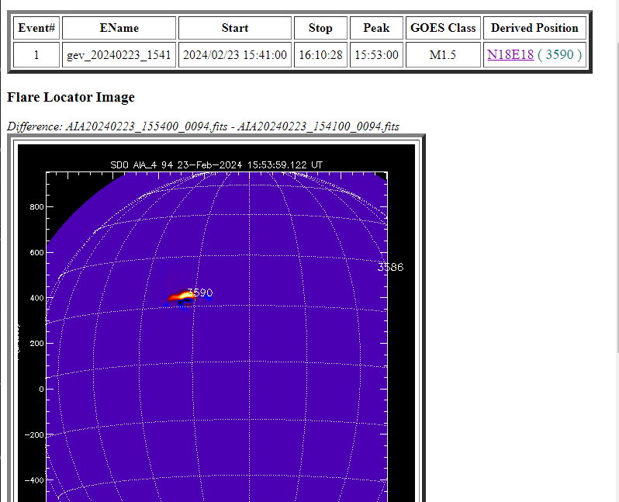Click the Event# column header

point(36,28)
